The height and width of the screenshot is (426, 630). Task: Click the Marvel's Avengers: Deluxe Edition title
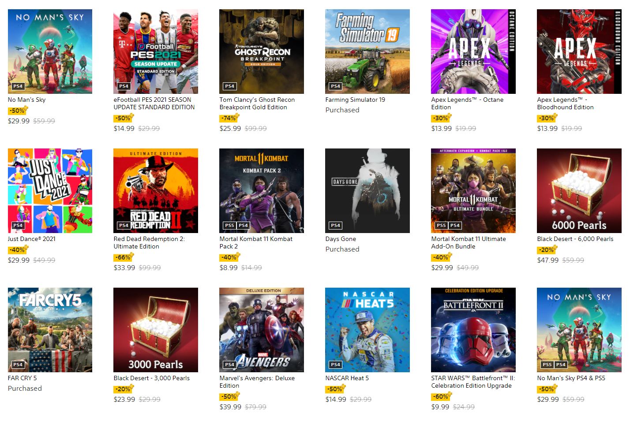(257, 382)
